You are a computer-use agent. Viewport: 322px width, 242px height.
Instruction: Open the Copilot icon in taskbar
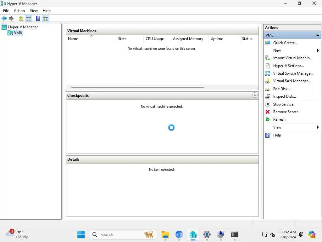click(312, 234)
